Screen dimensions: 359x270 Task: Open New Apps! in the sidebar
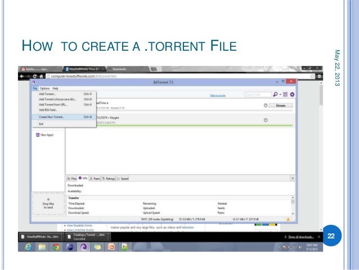(x=45, y=135)
